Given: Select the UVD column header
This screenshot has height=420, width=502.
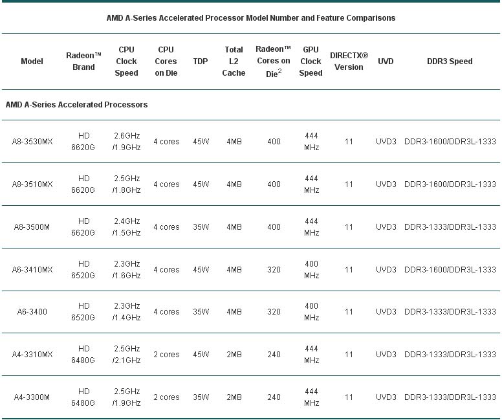Looking at the screenshot, I should coord(386,61).
